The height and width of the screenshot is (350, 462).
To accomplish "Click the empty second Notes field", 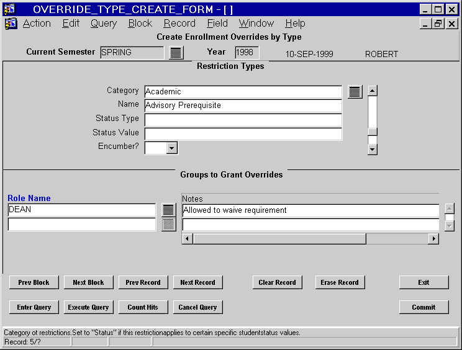I will [310, 225].
